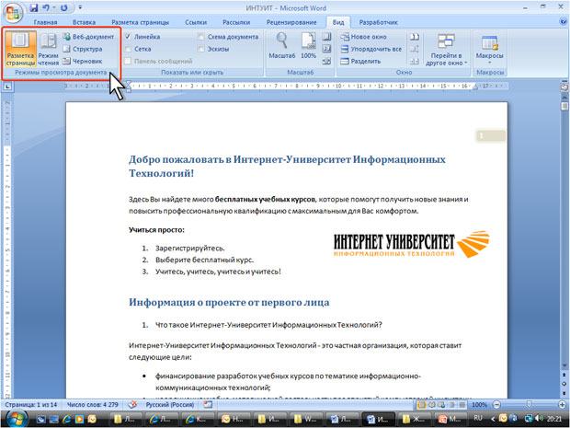Open the Рассылки tab
Viewport: 570px width, 428px height.
click(x=236, y=22)
